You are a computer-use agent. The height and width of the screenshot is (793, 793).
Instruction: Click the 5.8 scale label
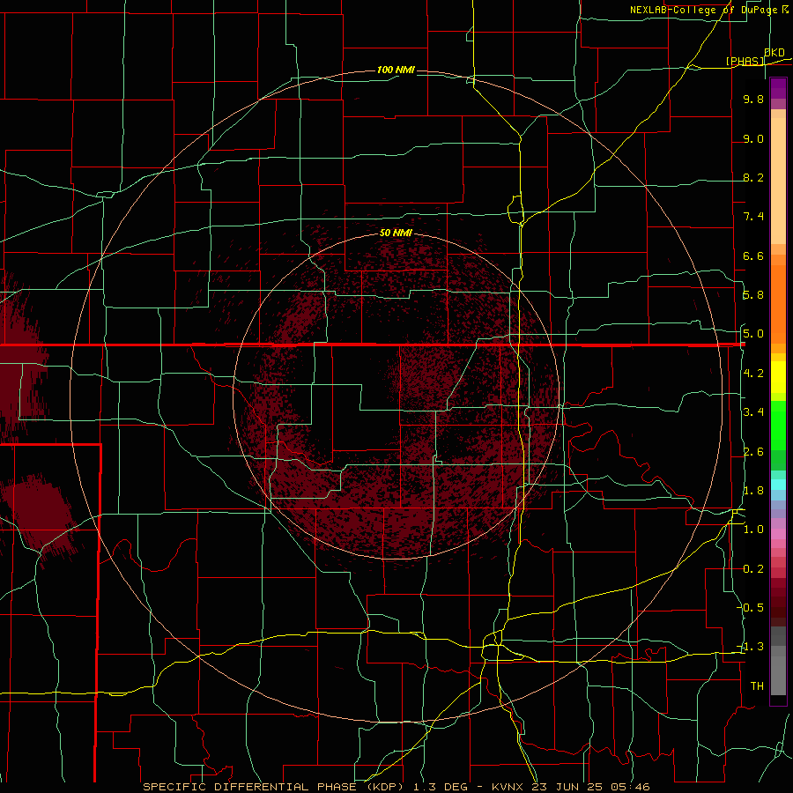pyautogui.click(x=753, y=295)
